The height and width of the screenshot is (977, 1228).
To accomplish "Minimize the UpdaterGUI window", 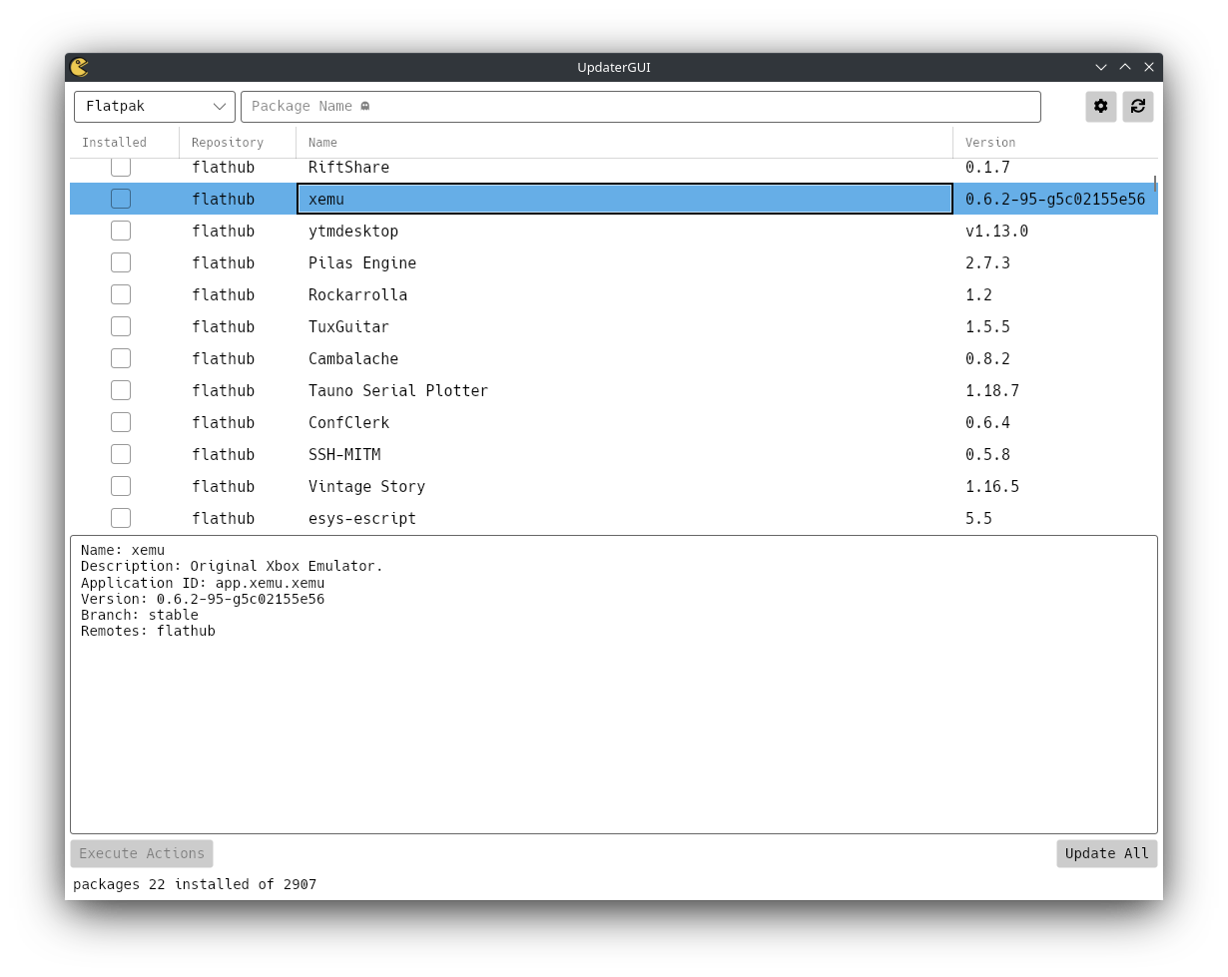I will (1101, 67).
